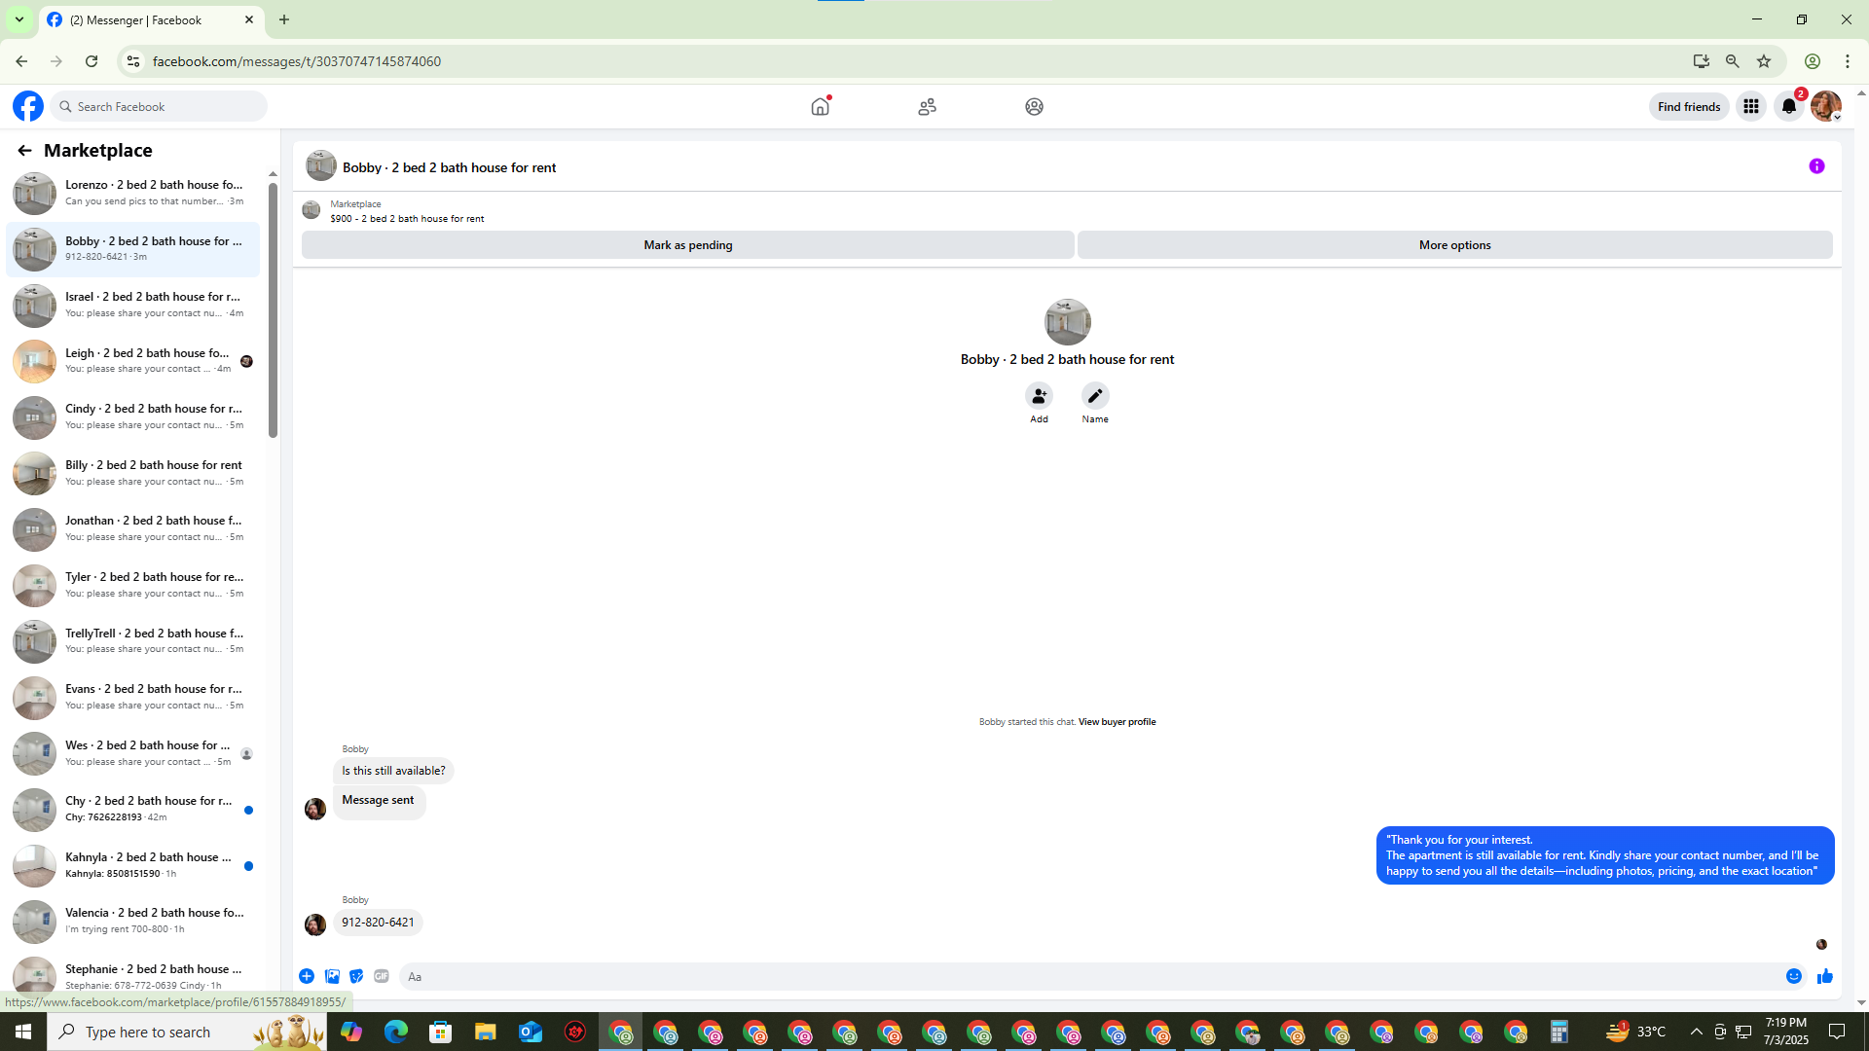Send a thumbs-up like
This screenshot has height=1051, width=1869.
coord(1824,976)
